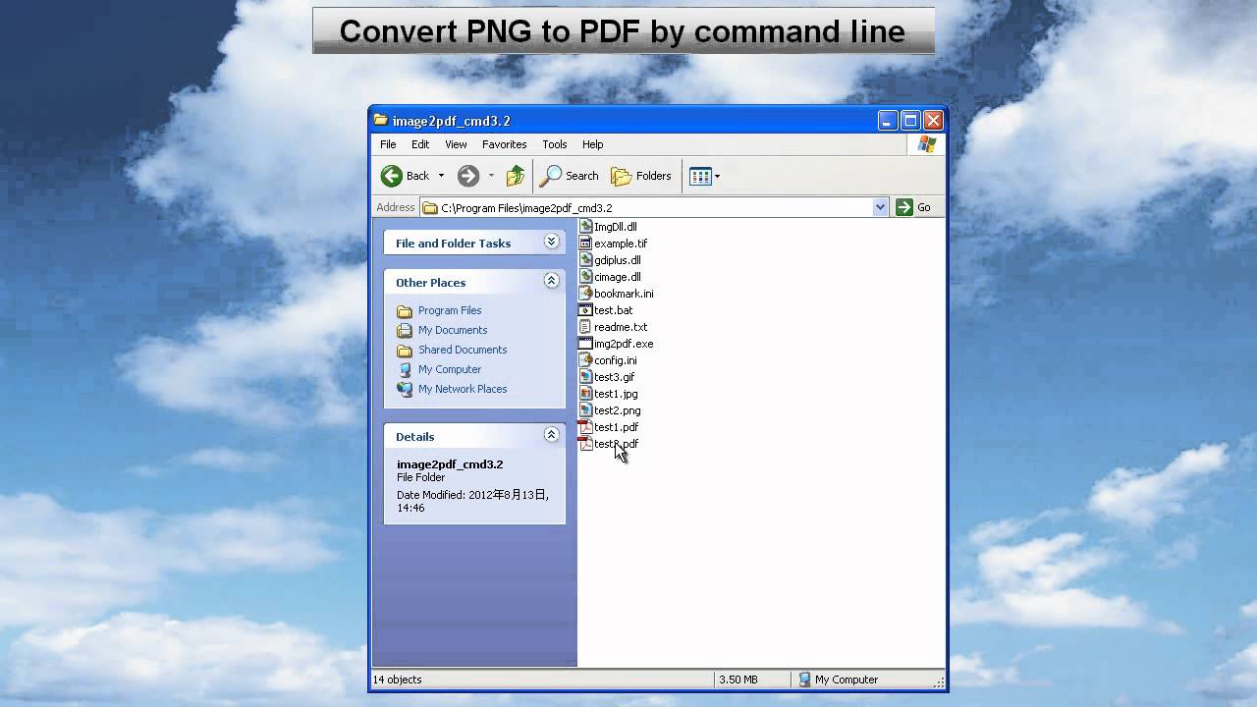The height and width of the screenshot is (707, 1257).
Task: Click the ImgDll.dll file icon
Action: click(585, 227)
